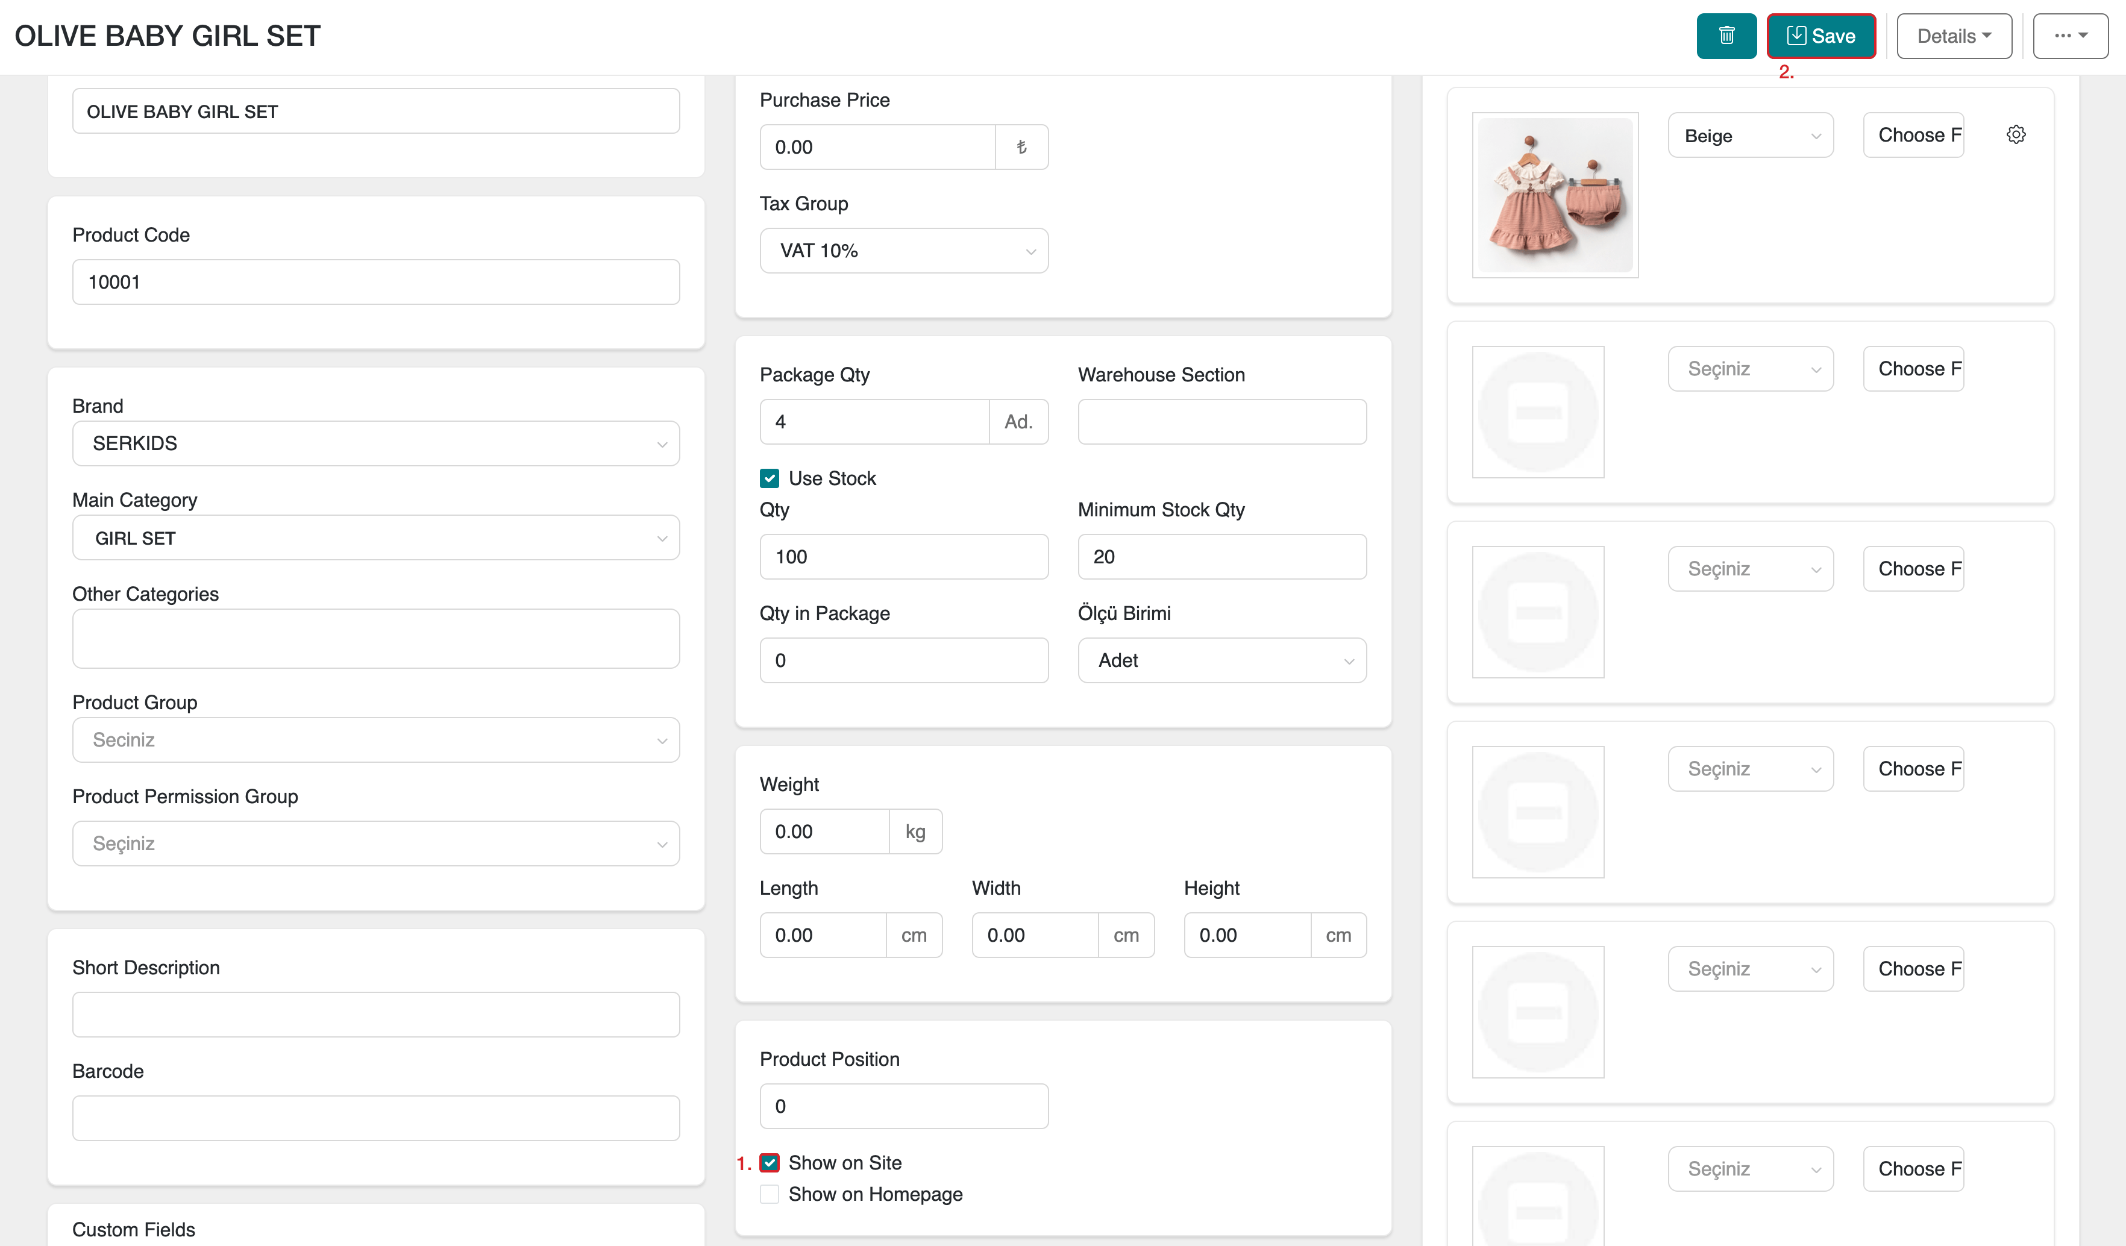This screenshot has width=2126, height=1246.
Task: Expand the Main Category GIRL SET dropdown
Action: 375,538
